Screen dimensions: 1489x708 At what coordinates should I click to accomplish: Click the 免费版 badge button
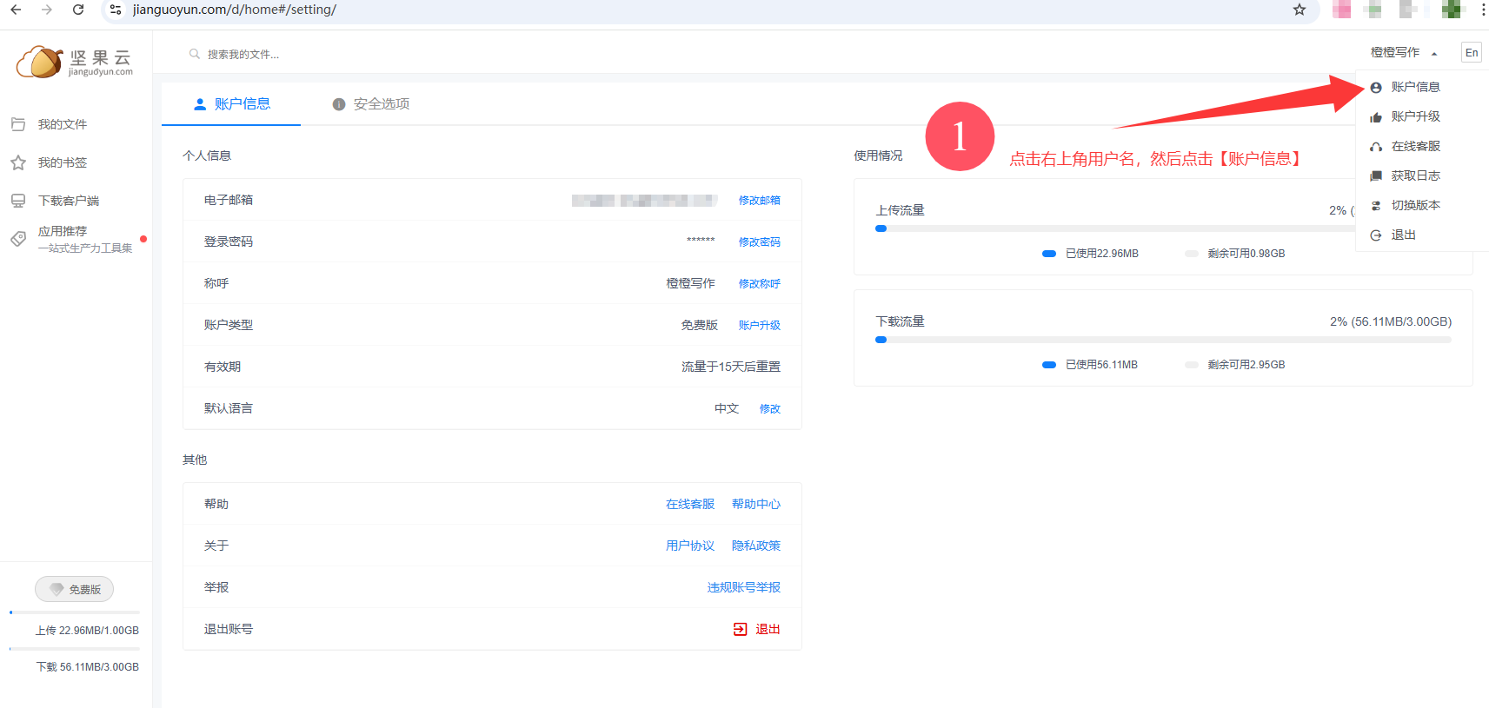tap(75, 589)
